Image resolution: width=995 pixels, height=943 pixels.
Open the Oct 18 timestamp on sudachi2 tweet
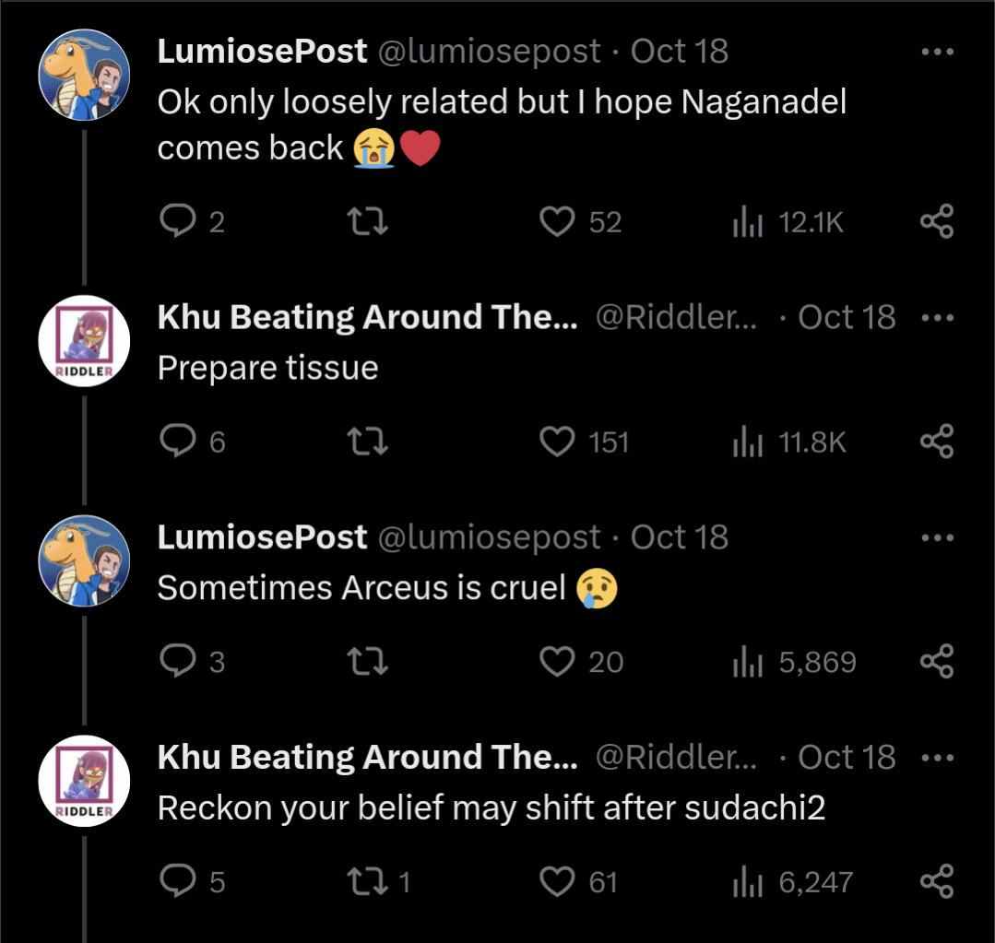[847, 758]
